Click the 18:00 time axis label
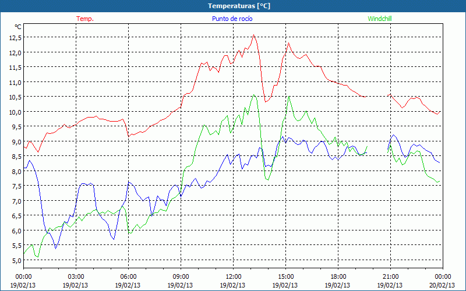The image size is (466, 291). [x=338, y=277]
